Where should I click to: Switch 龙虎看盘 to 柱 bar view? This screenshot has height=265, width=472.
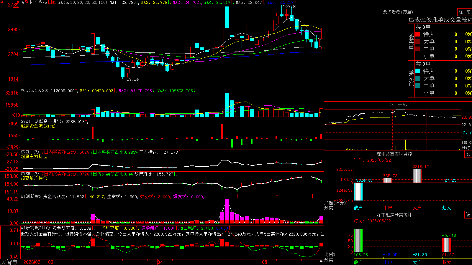(x=461, y=12)
